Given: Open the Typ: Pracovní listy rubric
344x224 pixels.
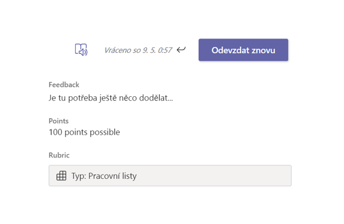Looking at the screenshot, I should (x=170, y=176).
